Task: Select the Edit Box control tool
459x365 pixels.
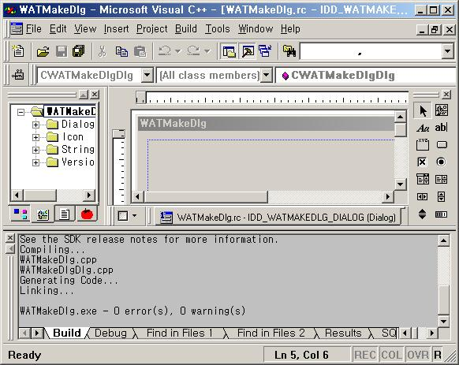Action: 441,128
